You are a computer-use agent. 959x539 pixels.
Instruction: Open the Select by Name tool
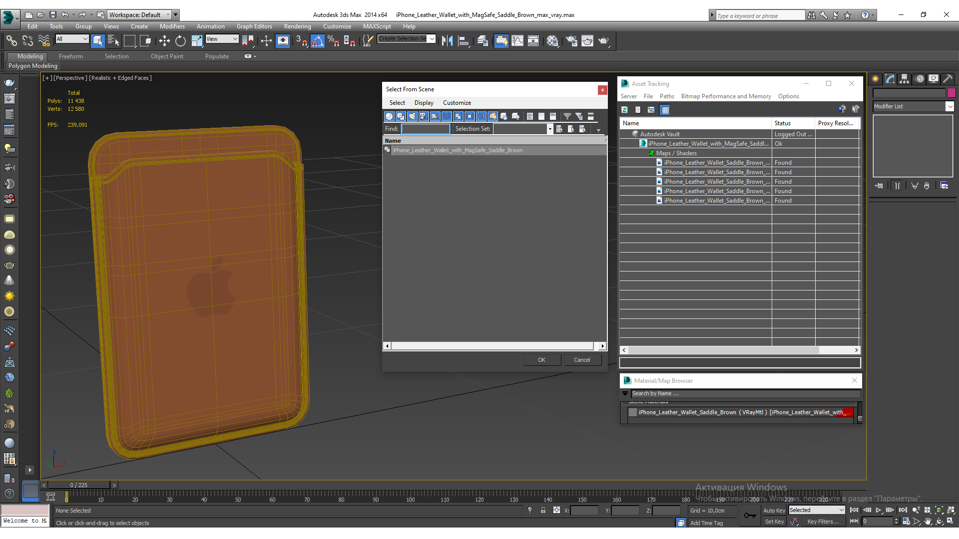coord(113,41)
